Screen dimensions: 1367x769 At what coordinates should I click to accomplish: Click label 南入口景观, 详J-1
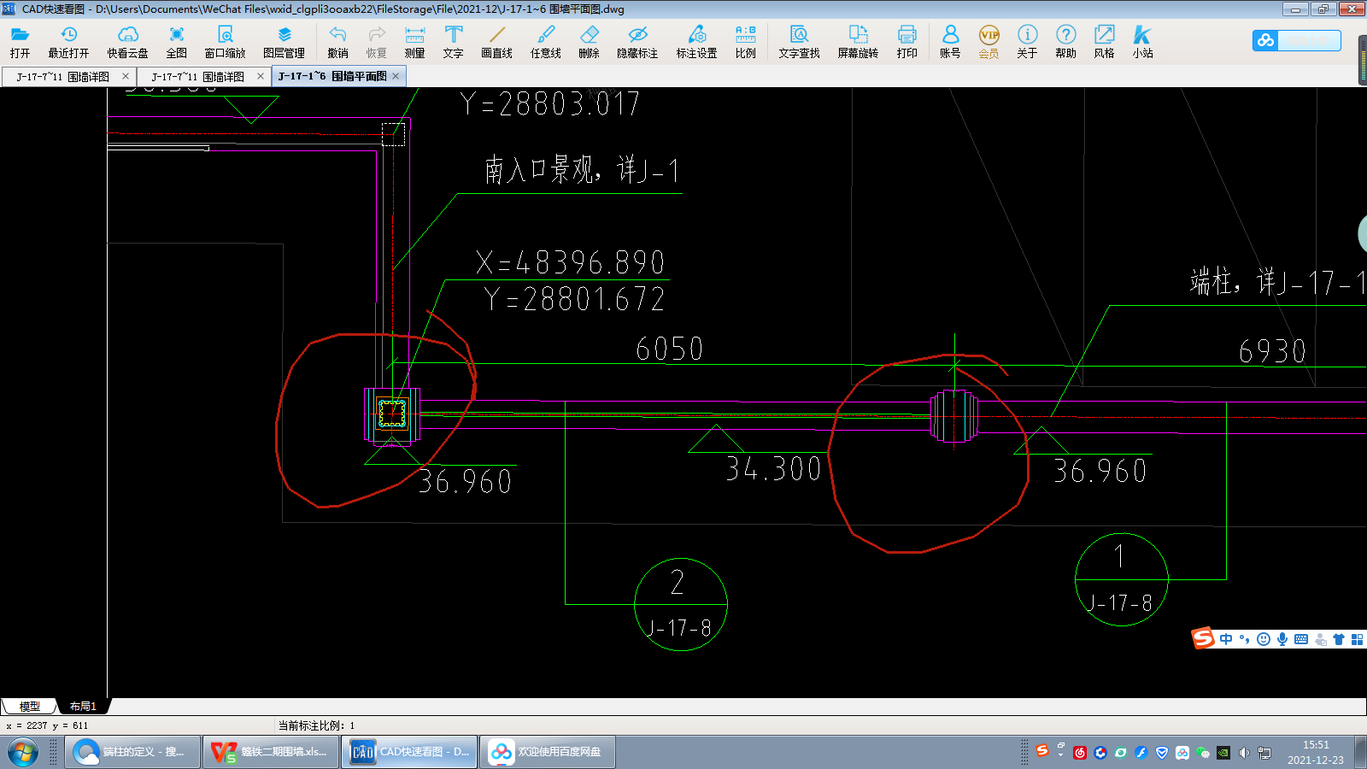[583, 170]
